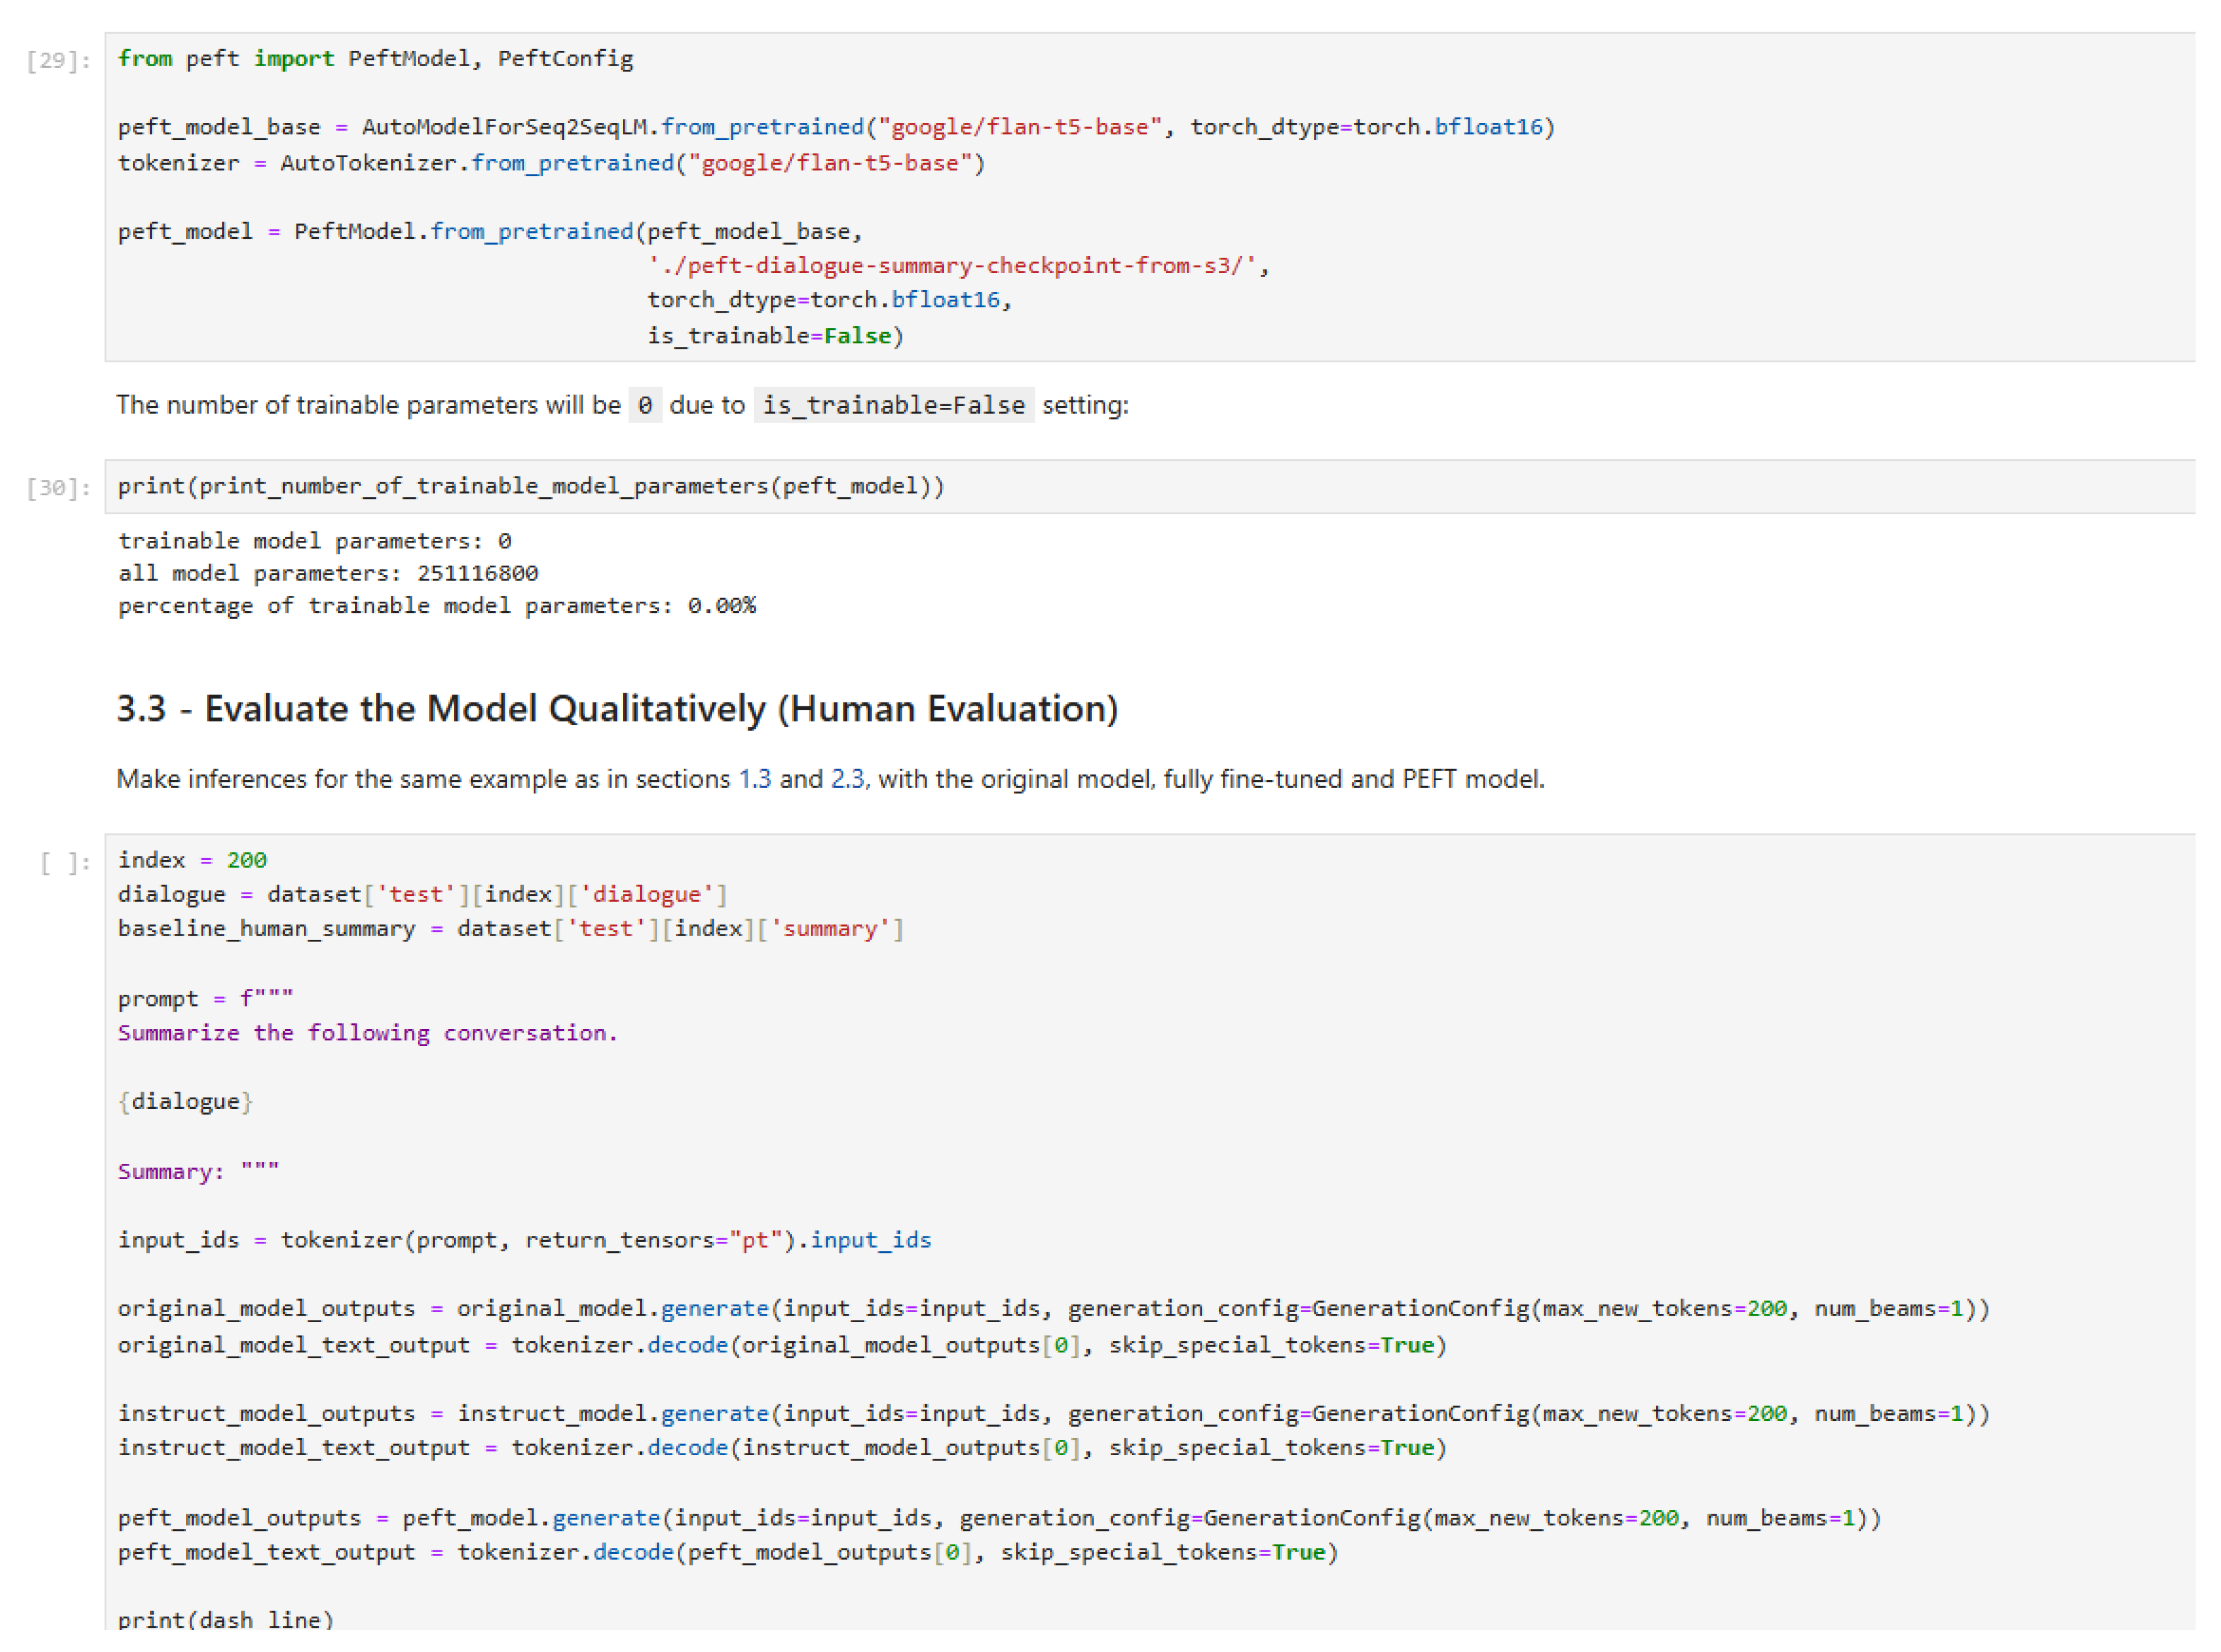Click the {dialogue} placeholder in prompt
This screenshot has height=1652, width=2221.
tap(186, 1102)
